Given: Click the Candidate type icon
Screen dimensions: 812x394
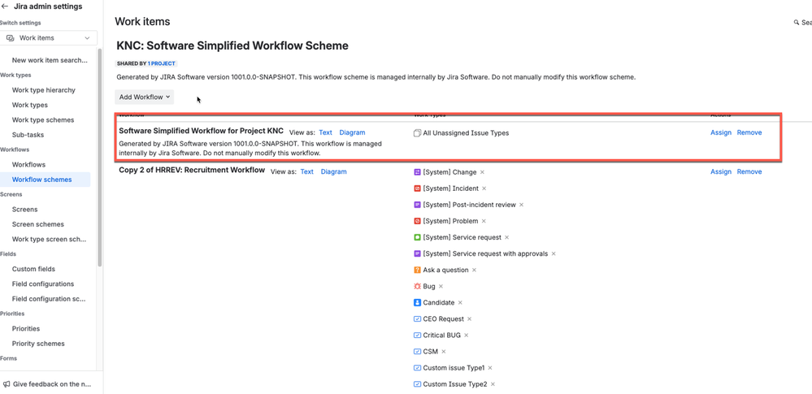Looking at the screenshot, I should click(x=418, y=302).
